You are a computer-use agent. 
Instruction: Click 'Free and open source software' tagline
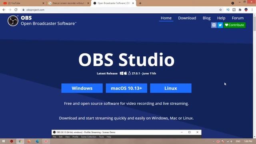pyautogui.click(x=126, y=104)
